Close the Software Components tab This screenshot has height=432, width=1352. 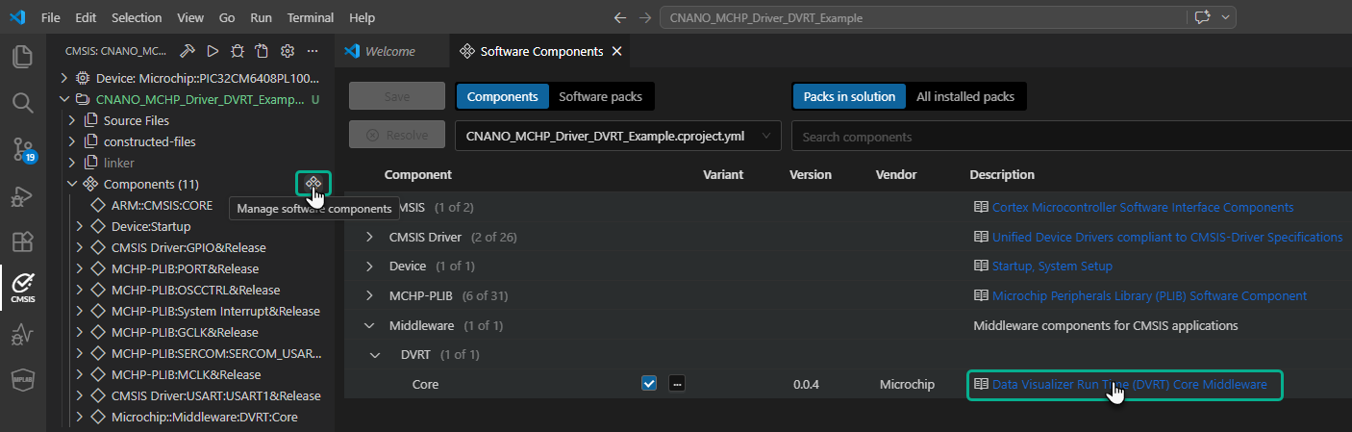[x=616, y=51]
